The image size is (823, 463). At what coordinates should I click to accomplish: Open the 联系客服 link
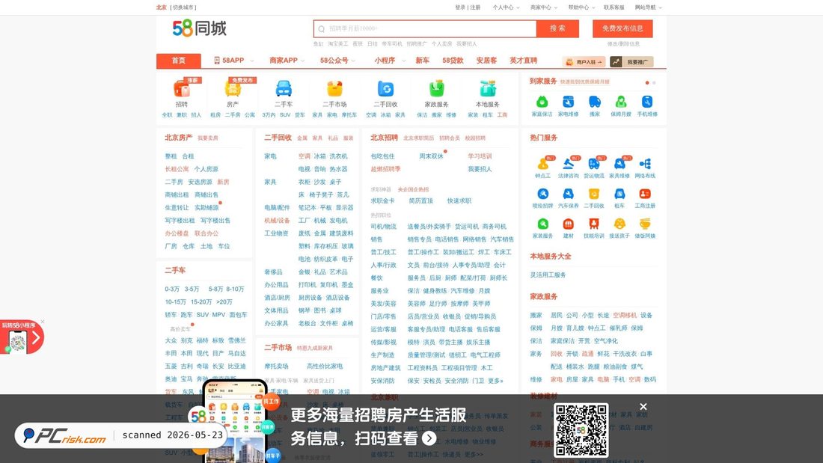614,7
